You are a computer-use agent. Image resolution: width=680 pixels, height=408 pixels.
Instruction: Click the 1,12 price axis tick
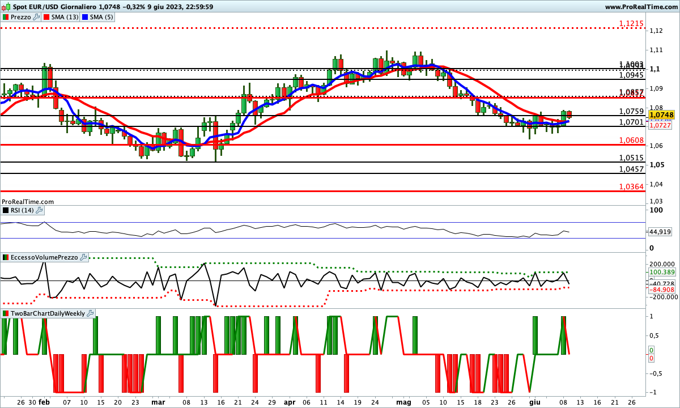(656, 31)
